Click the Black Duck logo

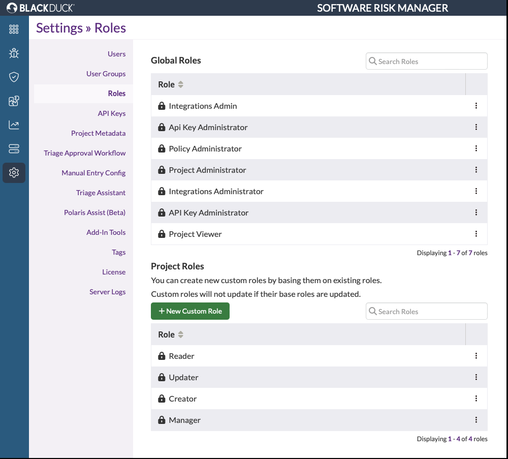[x=41, y=8]
